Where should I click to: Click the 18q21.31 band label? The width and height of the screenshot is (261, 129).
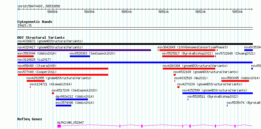[25, 26]
